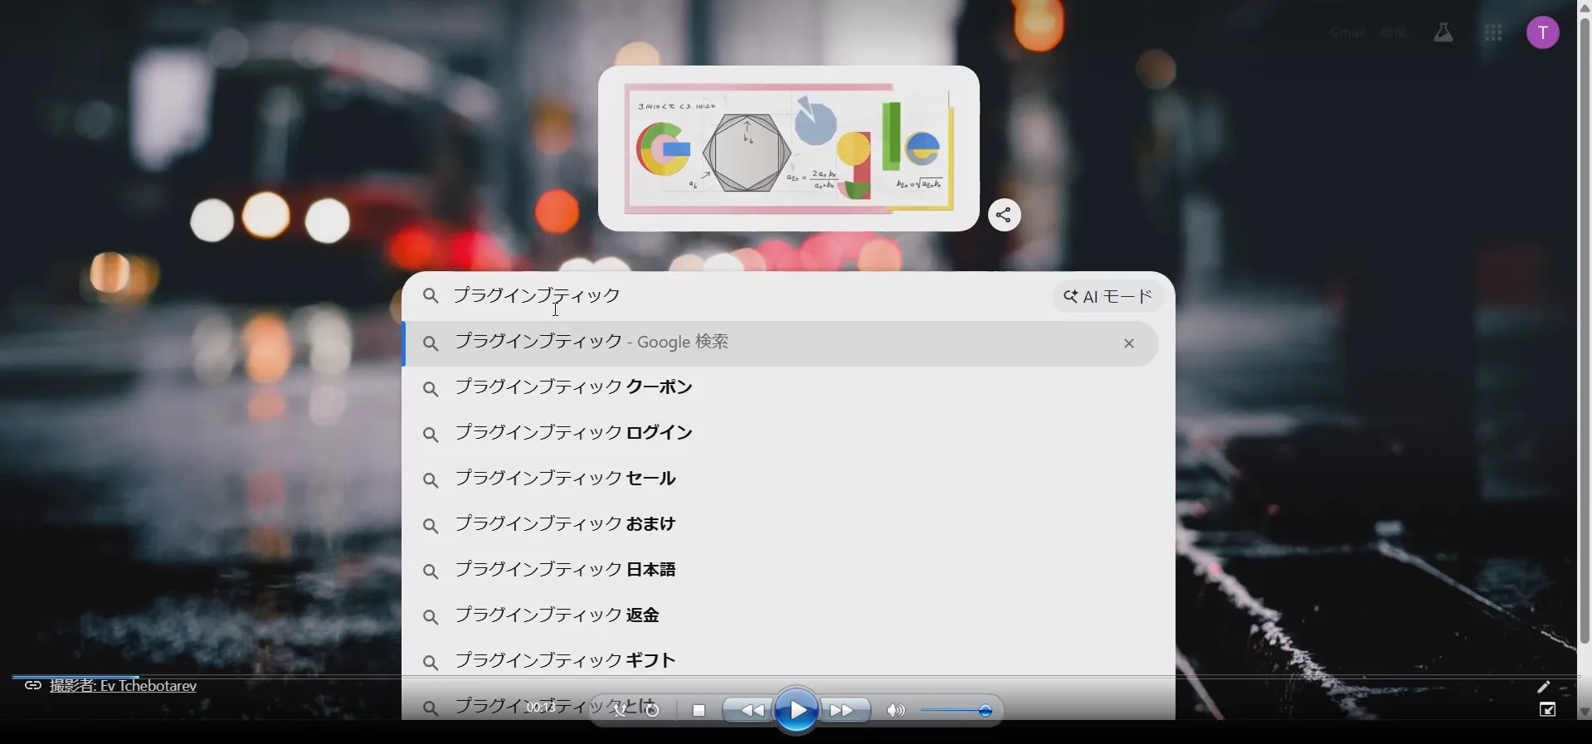Toggle shuffle in the media player
1592x744 pixels.
(620, 711)
